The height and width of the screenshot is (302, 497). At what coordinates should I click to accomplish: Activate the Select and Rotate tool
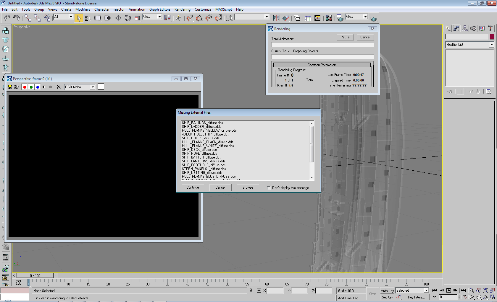(x=128, y=18)
